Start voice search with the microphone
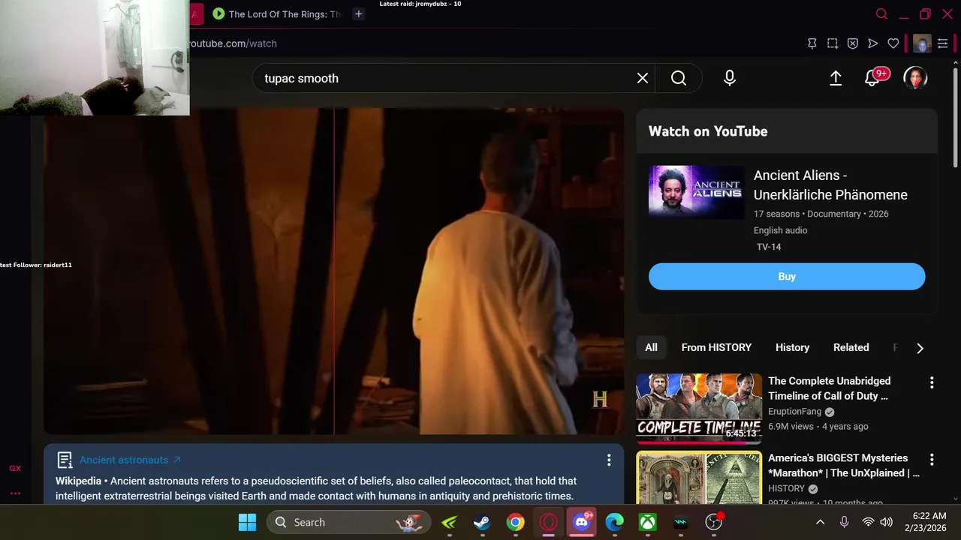Image resolution: width=961 pixels, height=540 pixels. tap(730, 78)
